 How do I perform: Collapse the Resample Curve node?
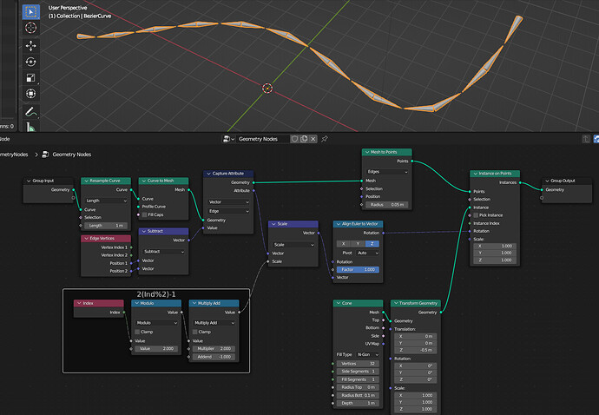86,181
